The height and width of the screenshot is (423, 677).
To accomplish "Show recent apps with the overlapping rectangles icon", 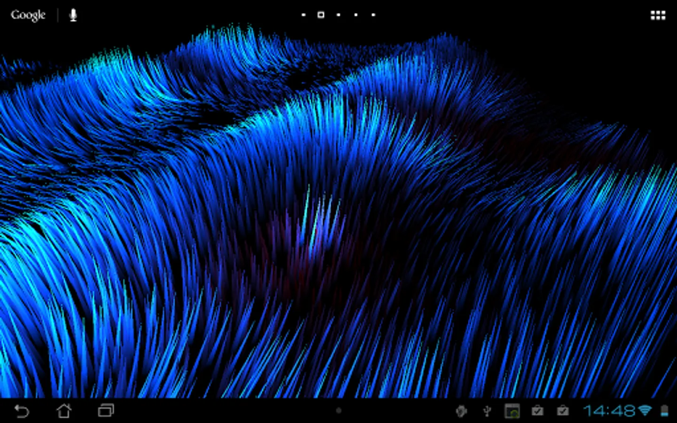I will 106,411.
